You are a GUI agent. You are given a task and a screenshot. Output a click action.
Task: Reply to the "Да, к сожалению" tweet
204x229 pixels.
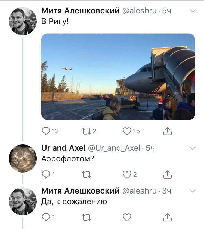coord(46,217)
